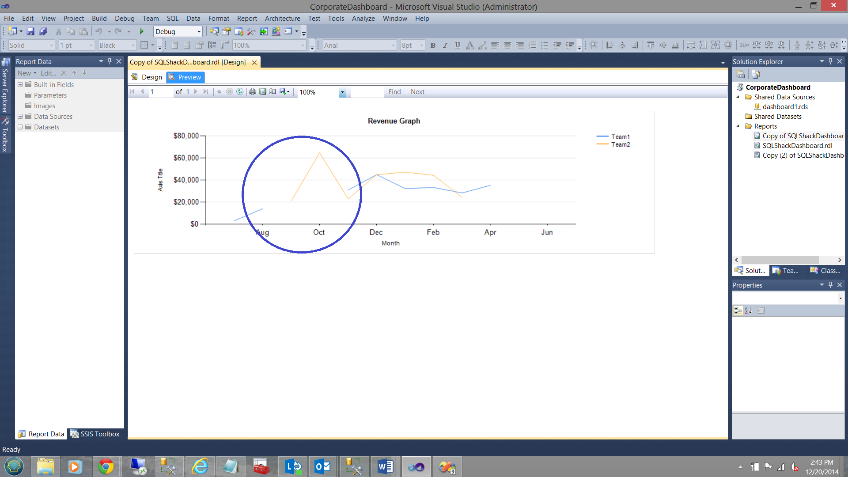Click the Next search button
Screen dimensions: 848x477
tap(417, 92)
